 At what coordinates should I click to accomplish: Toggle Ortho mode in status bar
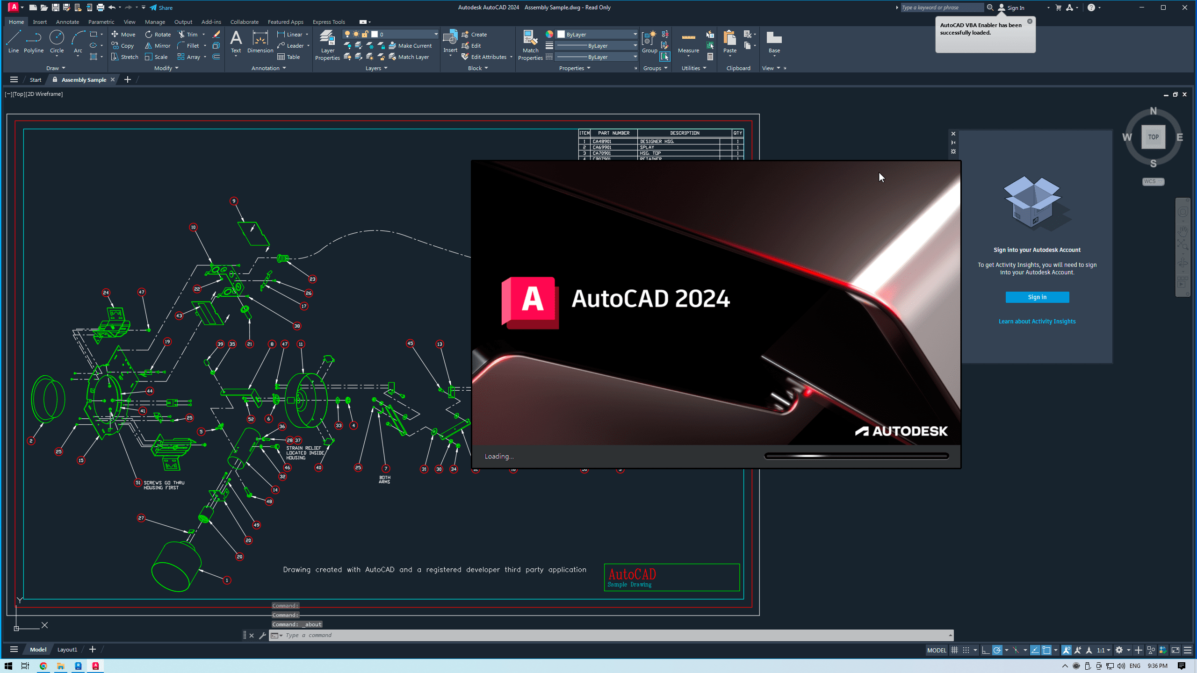985,650
